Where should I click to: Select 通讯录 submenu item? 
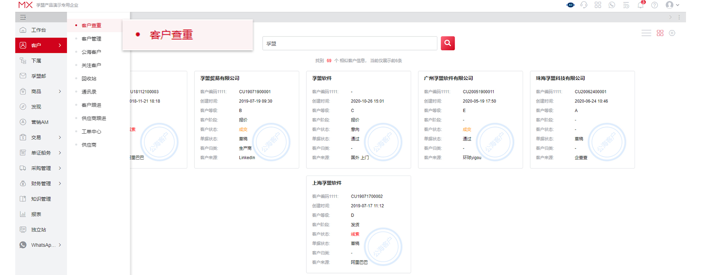coord(89,92)
